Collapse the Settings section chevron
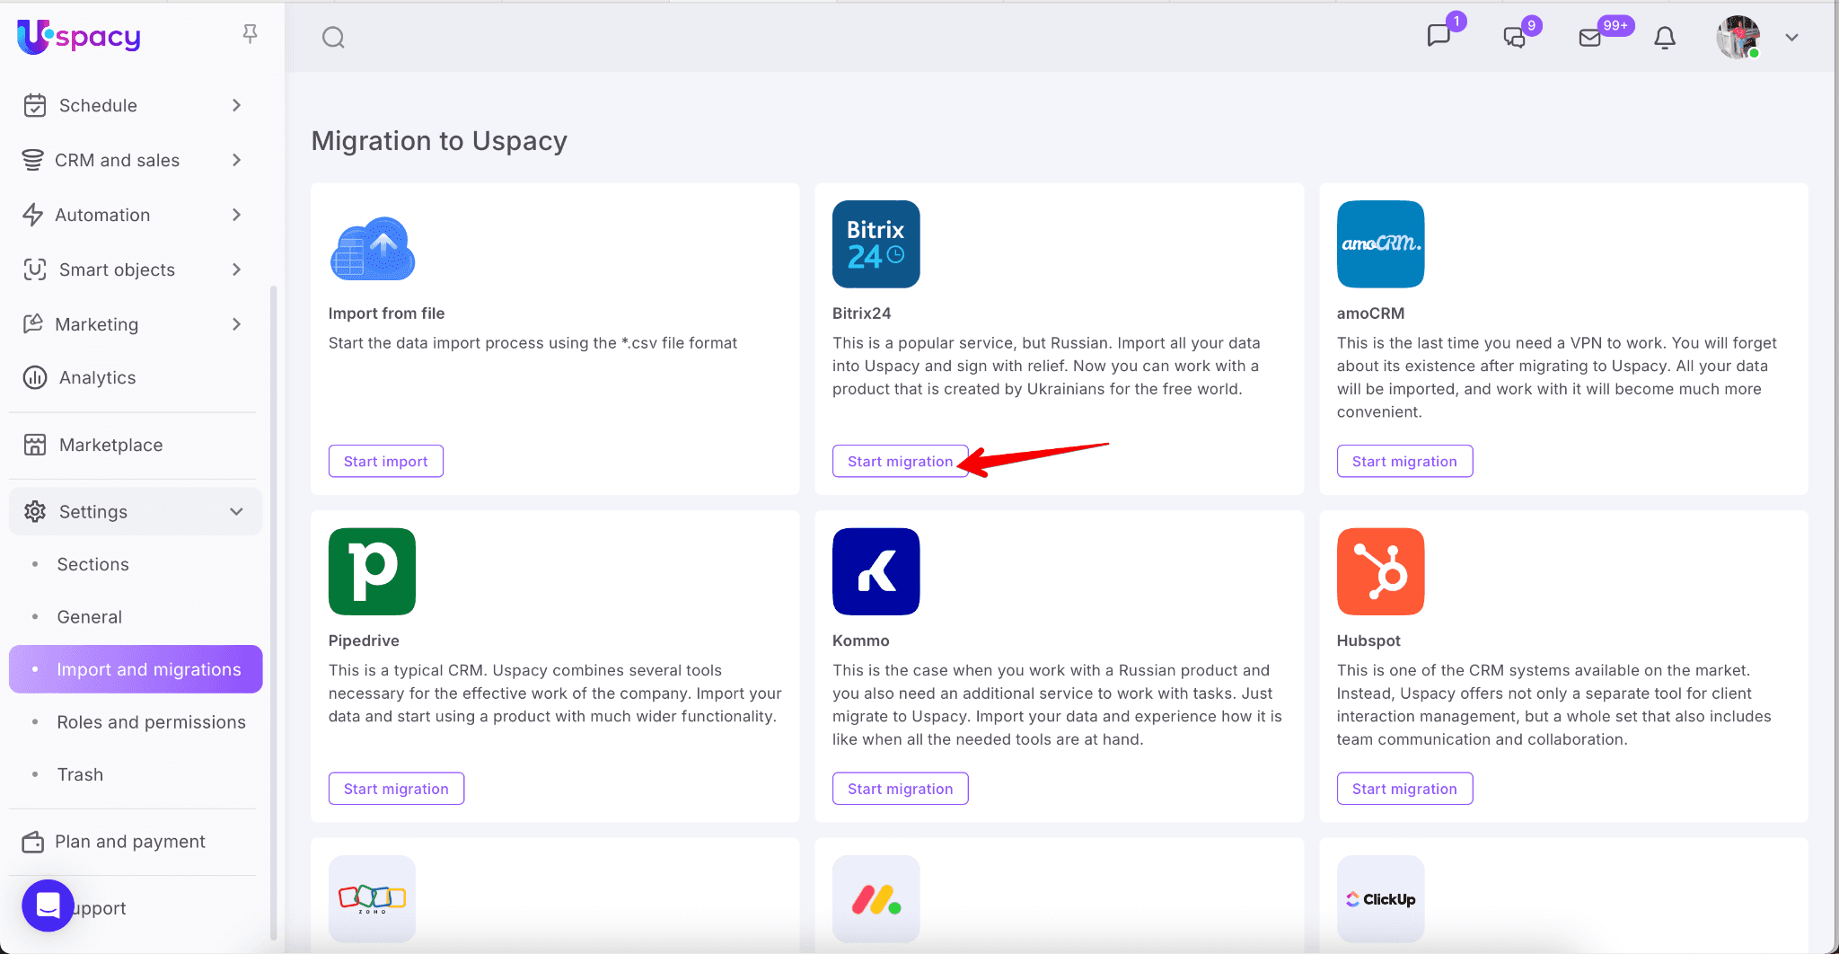The width and height of the screenshot is (1839, 954). 237,512
